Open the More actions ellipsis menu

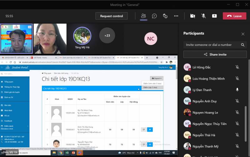(x=176, y=16)
